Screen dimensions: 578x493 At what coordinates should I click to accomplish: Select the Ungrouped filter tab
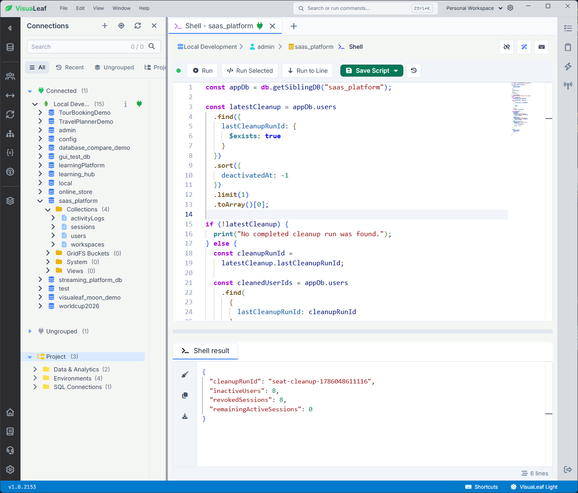114,68
